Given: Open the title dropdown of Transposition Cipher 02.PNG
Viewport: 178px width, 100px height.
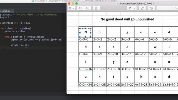Looking at the screenshot, I should coord(154,4).
